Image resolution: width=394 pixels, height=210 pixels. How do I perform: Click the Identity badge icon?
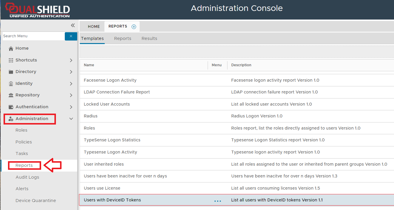tap(11, 83)
